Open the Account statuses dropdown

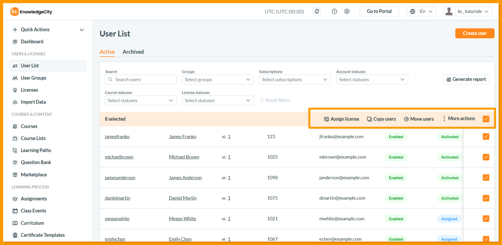coord(372,79)
